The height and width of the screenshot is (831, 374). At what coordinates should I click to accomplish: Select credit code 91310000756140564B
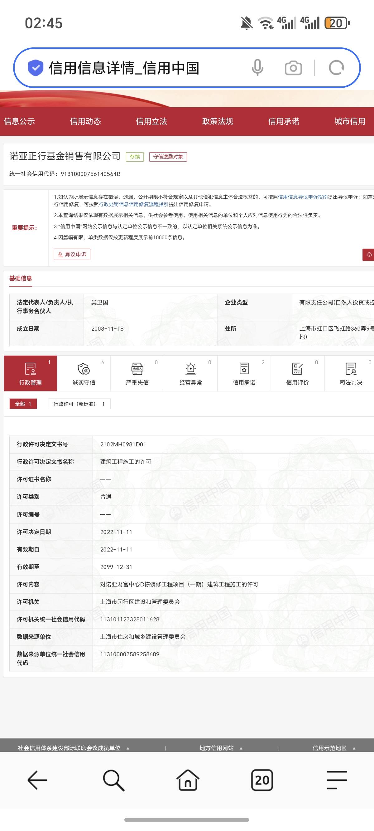(x=91, y=174)
